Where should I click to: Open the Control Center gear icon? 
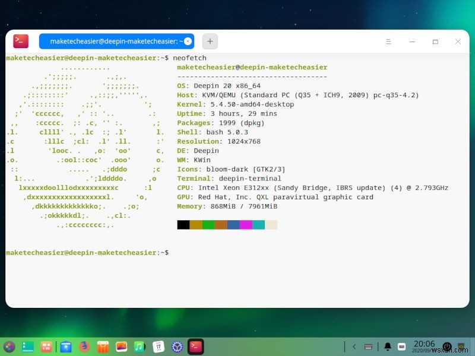click(176, 346)
